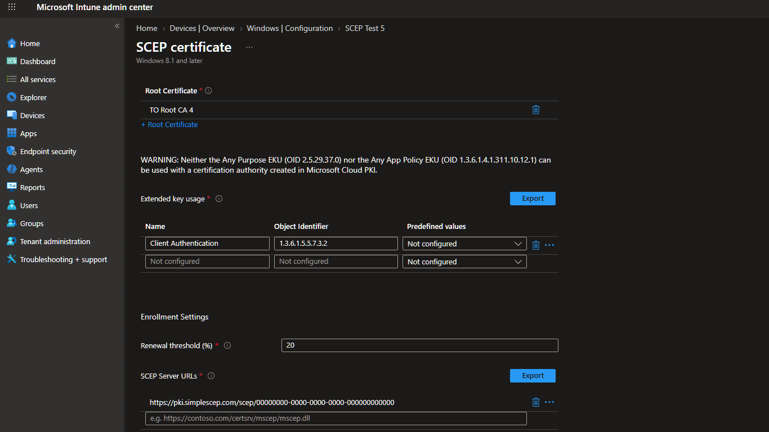Add a root certificate via + Root Certificate
Viewport: 769px width, 432px height.
point(169,124)
